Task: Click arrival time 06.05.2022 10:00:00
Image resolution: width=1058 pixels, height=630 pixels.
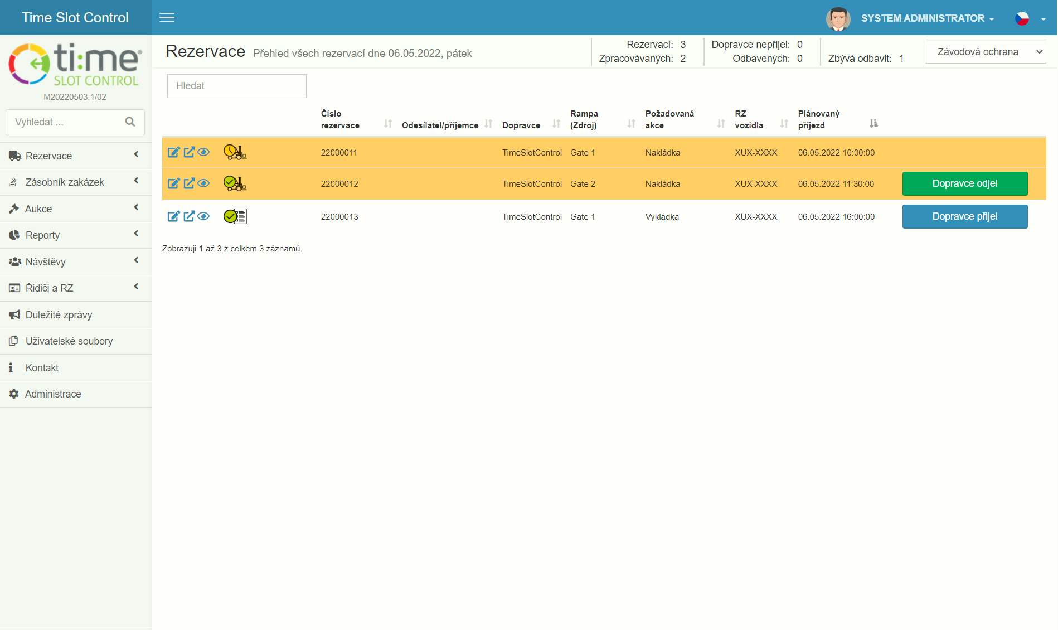Action: click(x=836, y=152)
